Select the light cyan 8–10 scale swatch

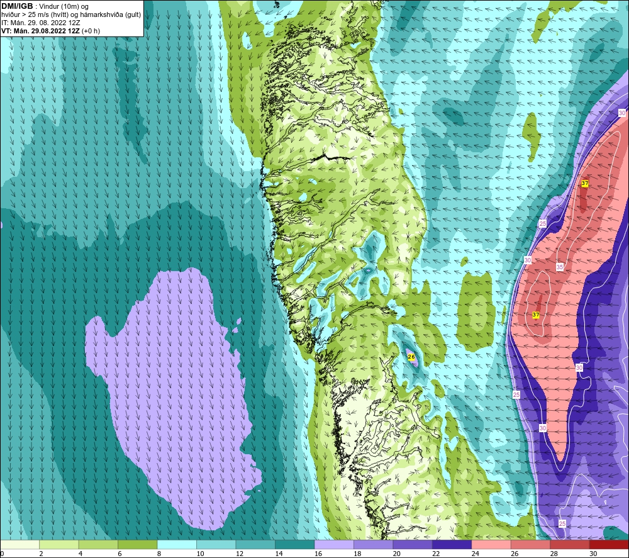pos(177,544)
